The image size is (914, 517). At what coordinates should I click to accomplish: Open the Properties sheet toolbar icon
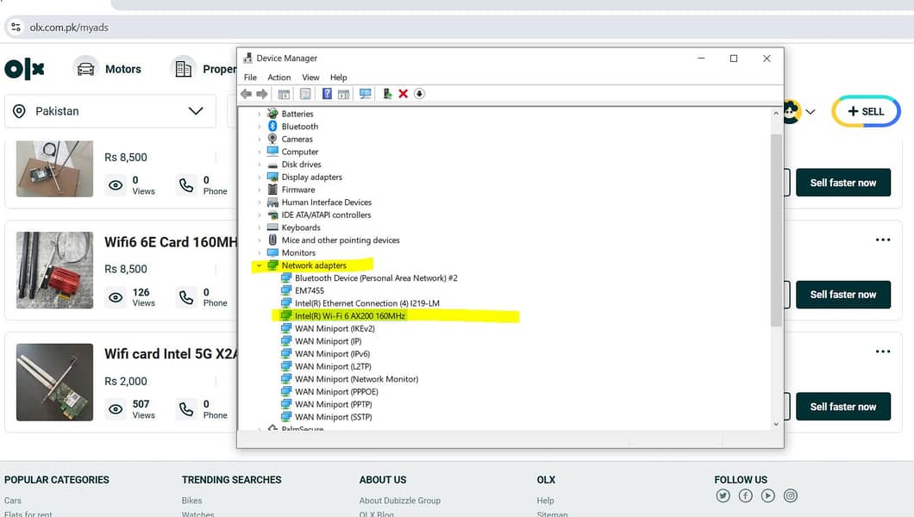coord(305,94)
